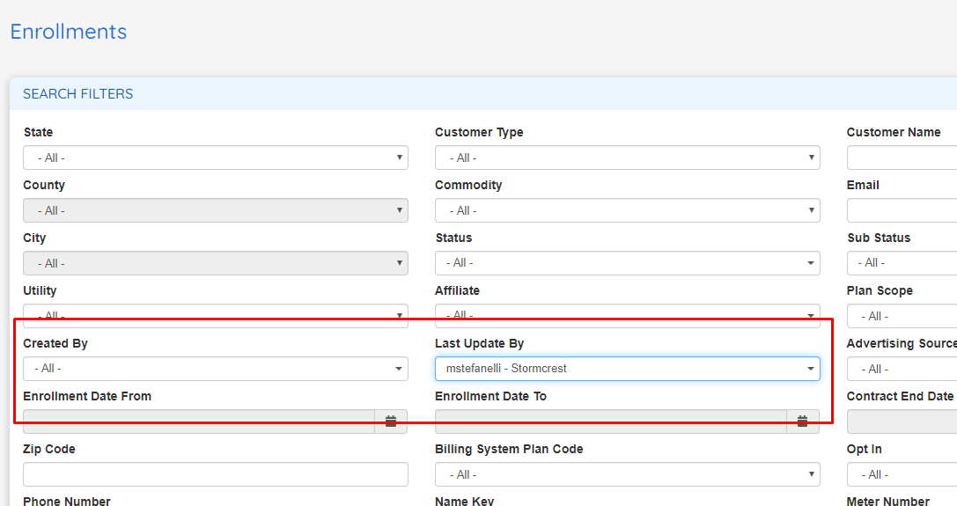Click the Enrollments page heading
The image size is (957, 506).
pos(69,32)
